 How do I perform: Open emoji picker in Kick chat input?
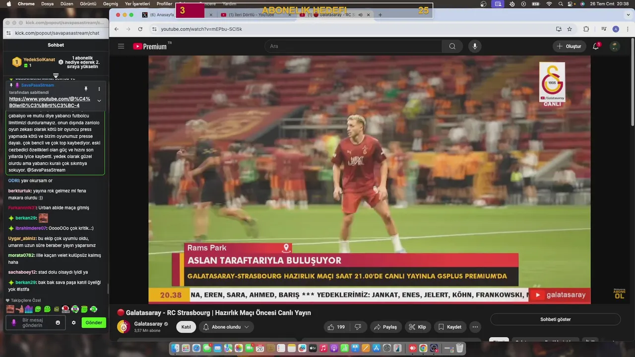58,323
